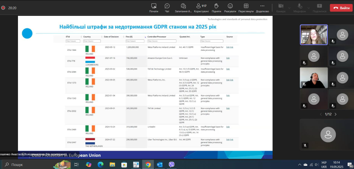The image size is (354, 169).
Task: Click the Controller/Processor Filter Column field
Action: click(162, 41)
